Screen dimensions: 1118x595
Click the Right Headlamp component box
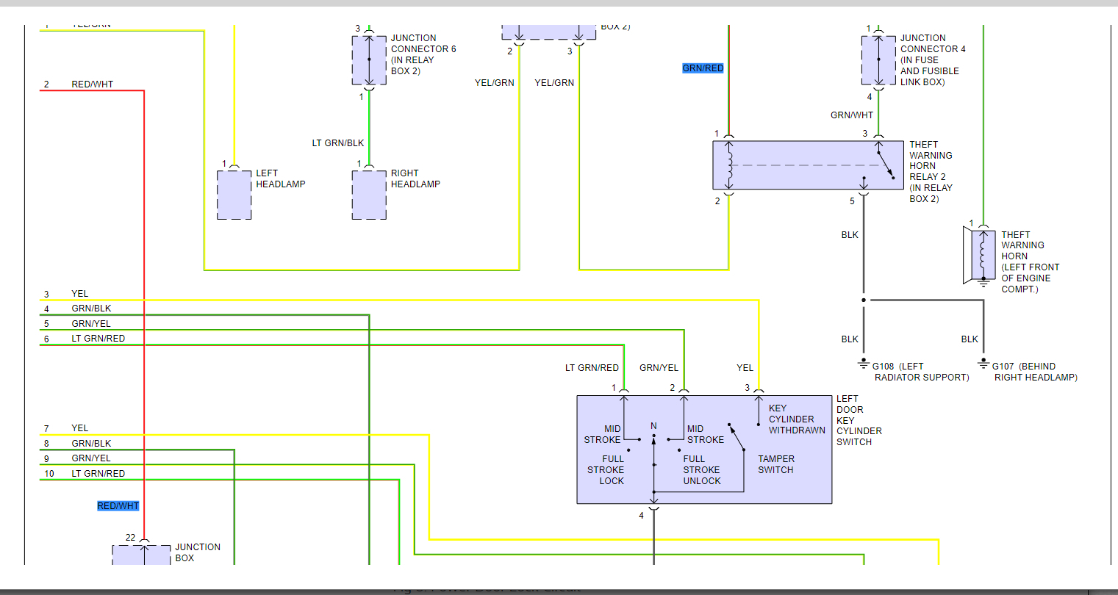(369, 195)
